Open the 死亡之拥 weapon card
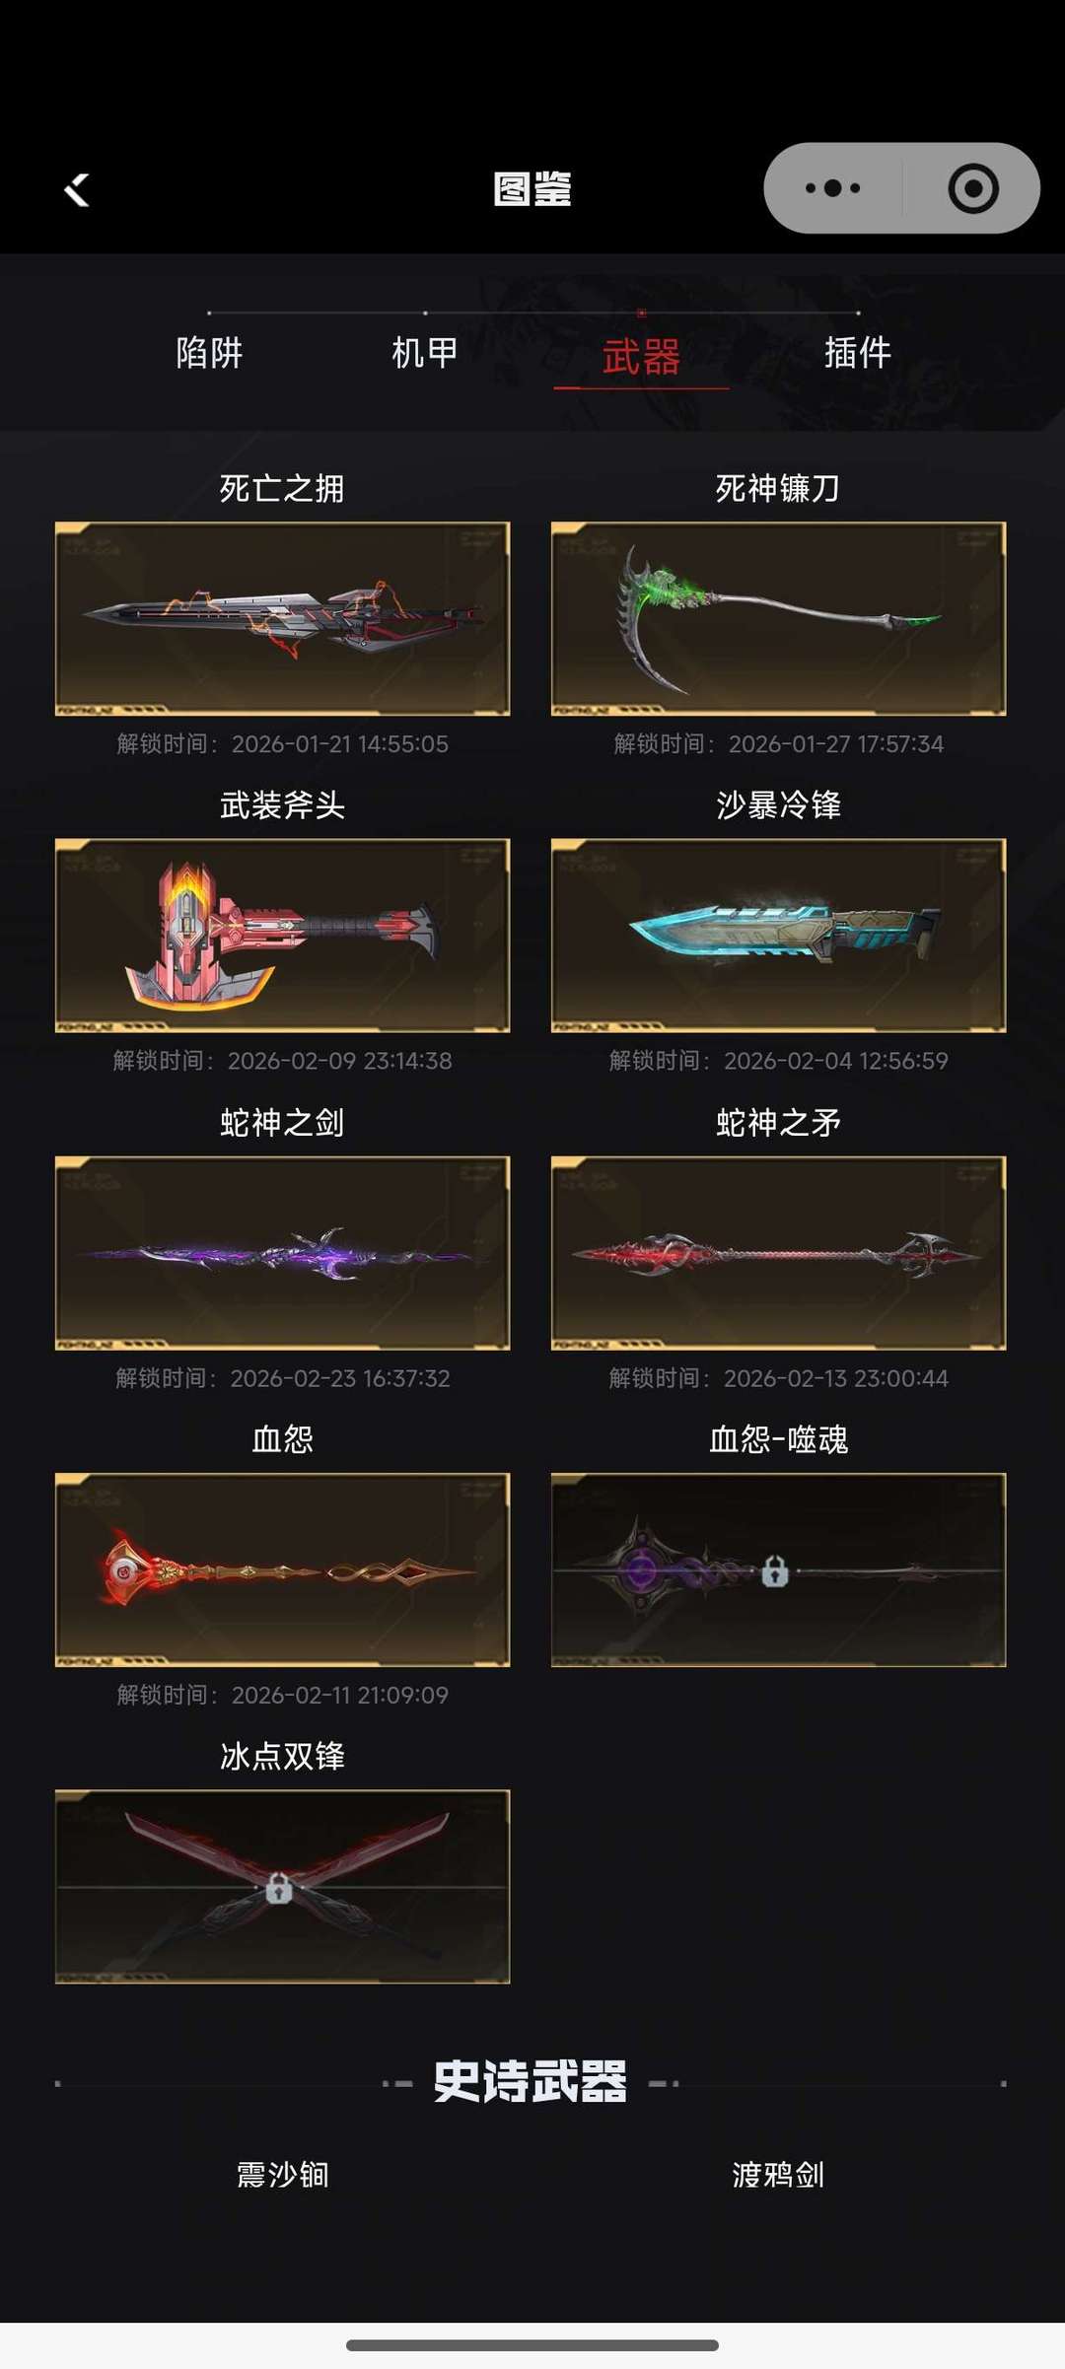The height and width of the screenshot is (2369, 1065). (x=282, y=618)
